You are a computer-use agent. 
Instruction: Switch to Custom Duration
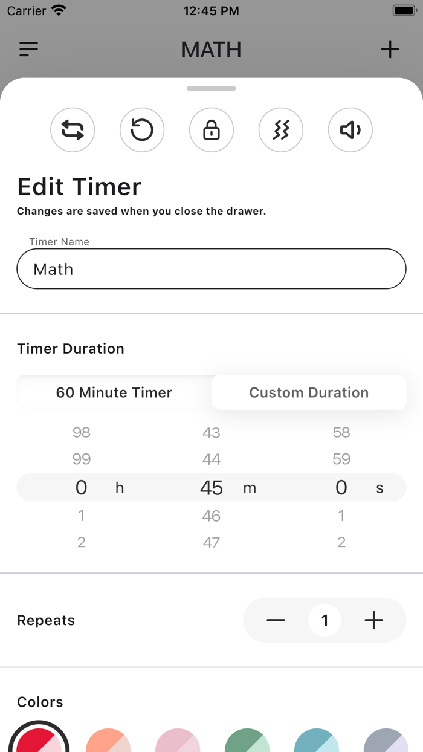click(309, 392)
